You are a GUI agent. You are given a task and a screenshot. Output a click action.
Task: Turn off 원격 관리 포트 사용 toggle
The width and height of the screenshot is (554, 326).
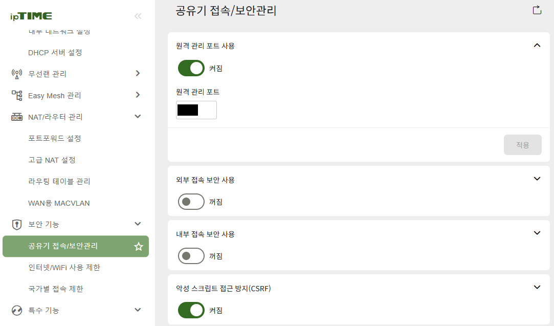click(x=191, y=68)
